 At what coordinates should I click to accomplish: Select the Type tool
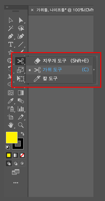tap(11, 44)
